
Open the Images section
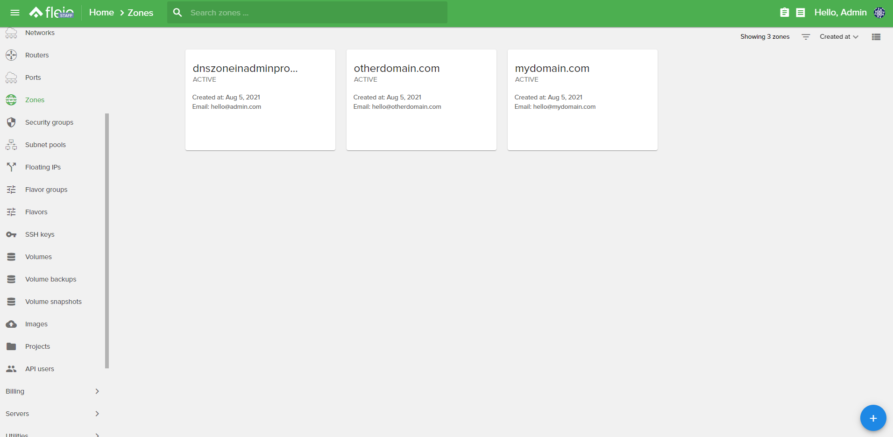[36, 324]
